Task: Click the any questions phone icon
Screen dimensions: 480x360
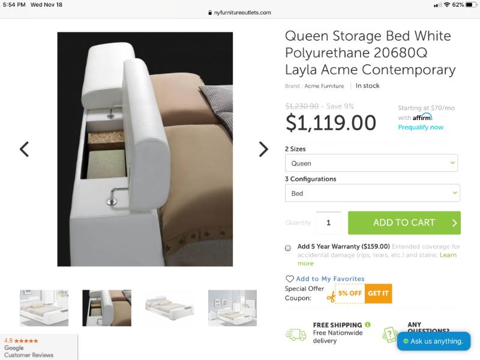Action: point(391,335)
